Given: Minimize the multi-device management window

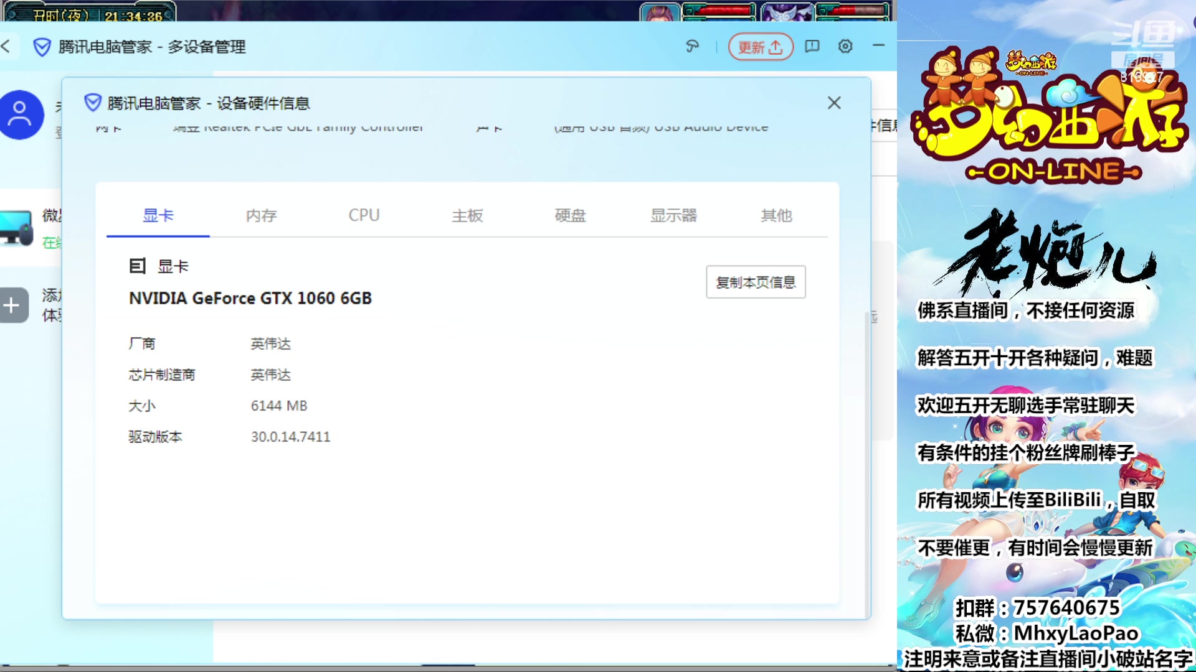Looking at the screenshot, I should click(879, 45).
